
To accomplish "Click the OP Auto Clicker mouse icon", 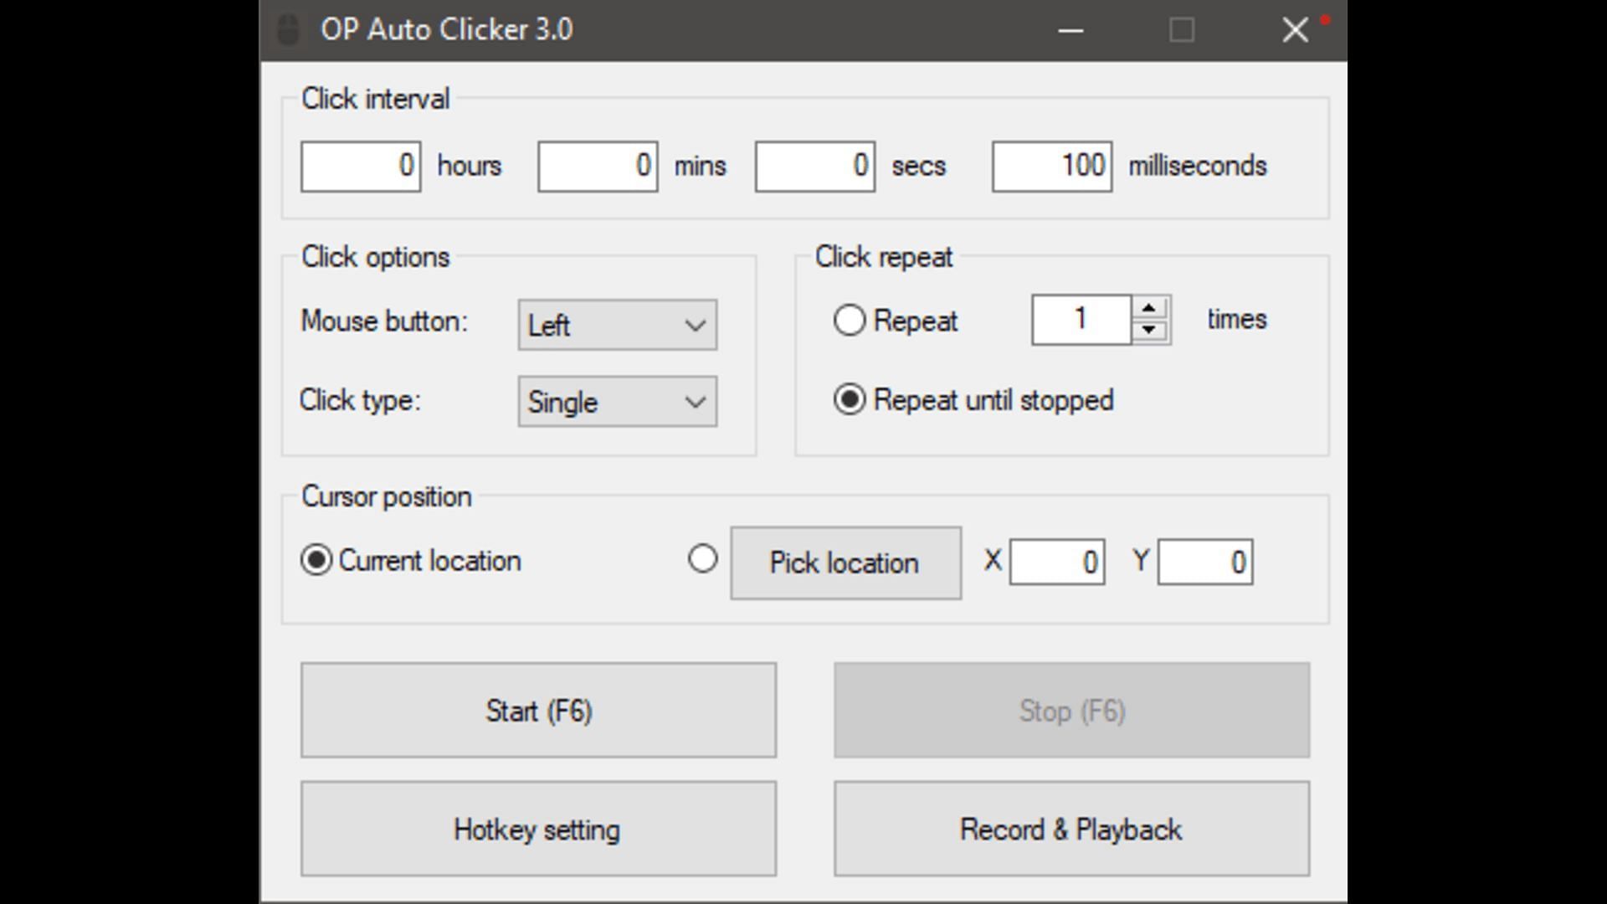I will click(288, 30).
